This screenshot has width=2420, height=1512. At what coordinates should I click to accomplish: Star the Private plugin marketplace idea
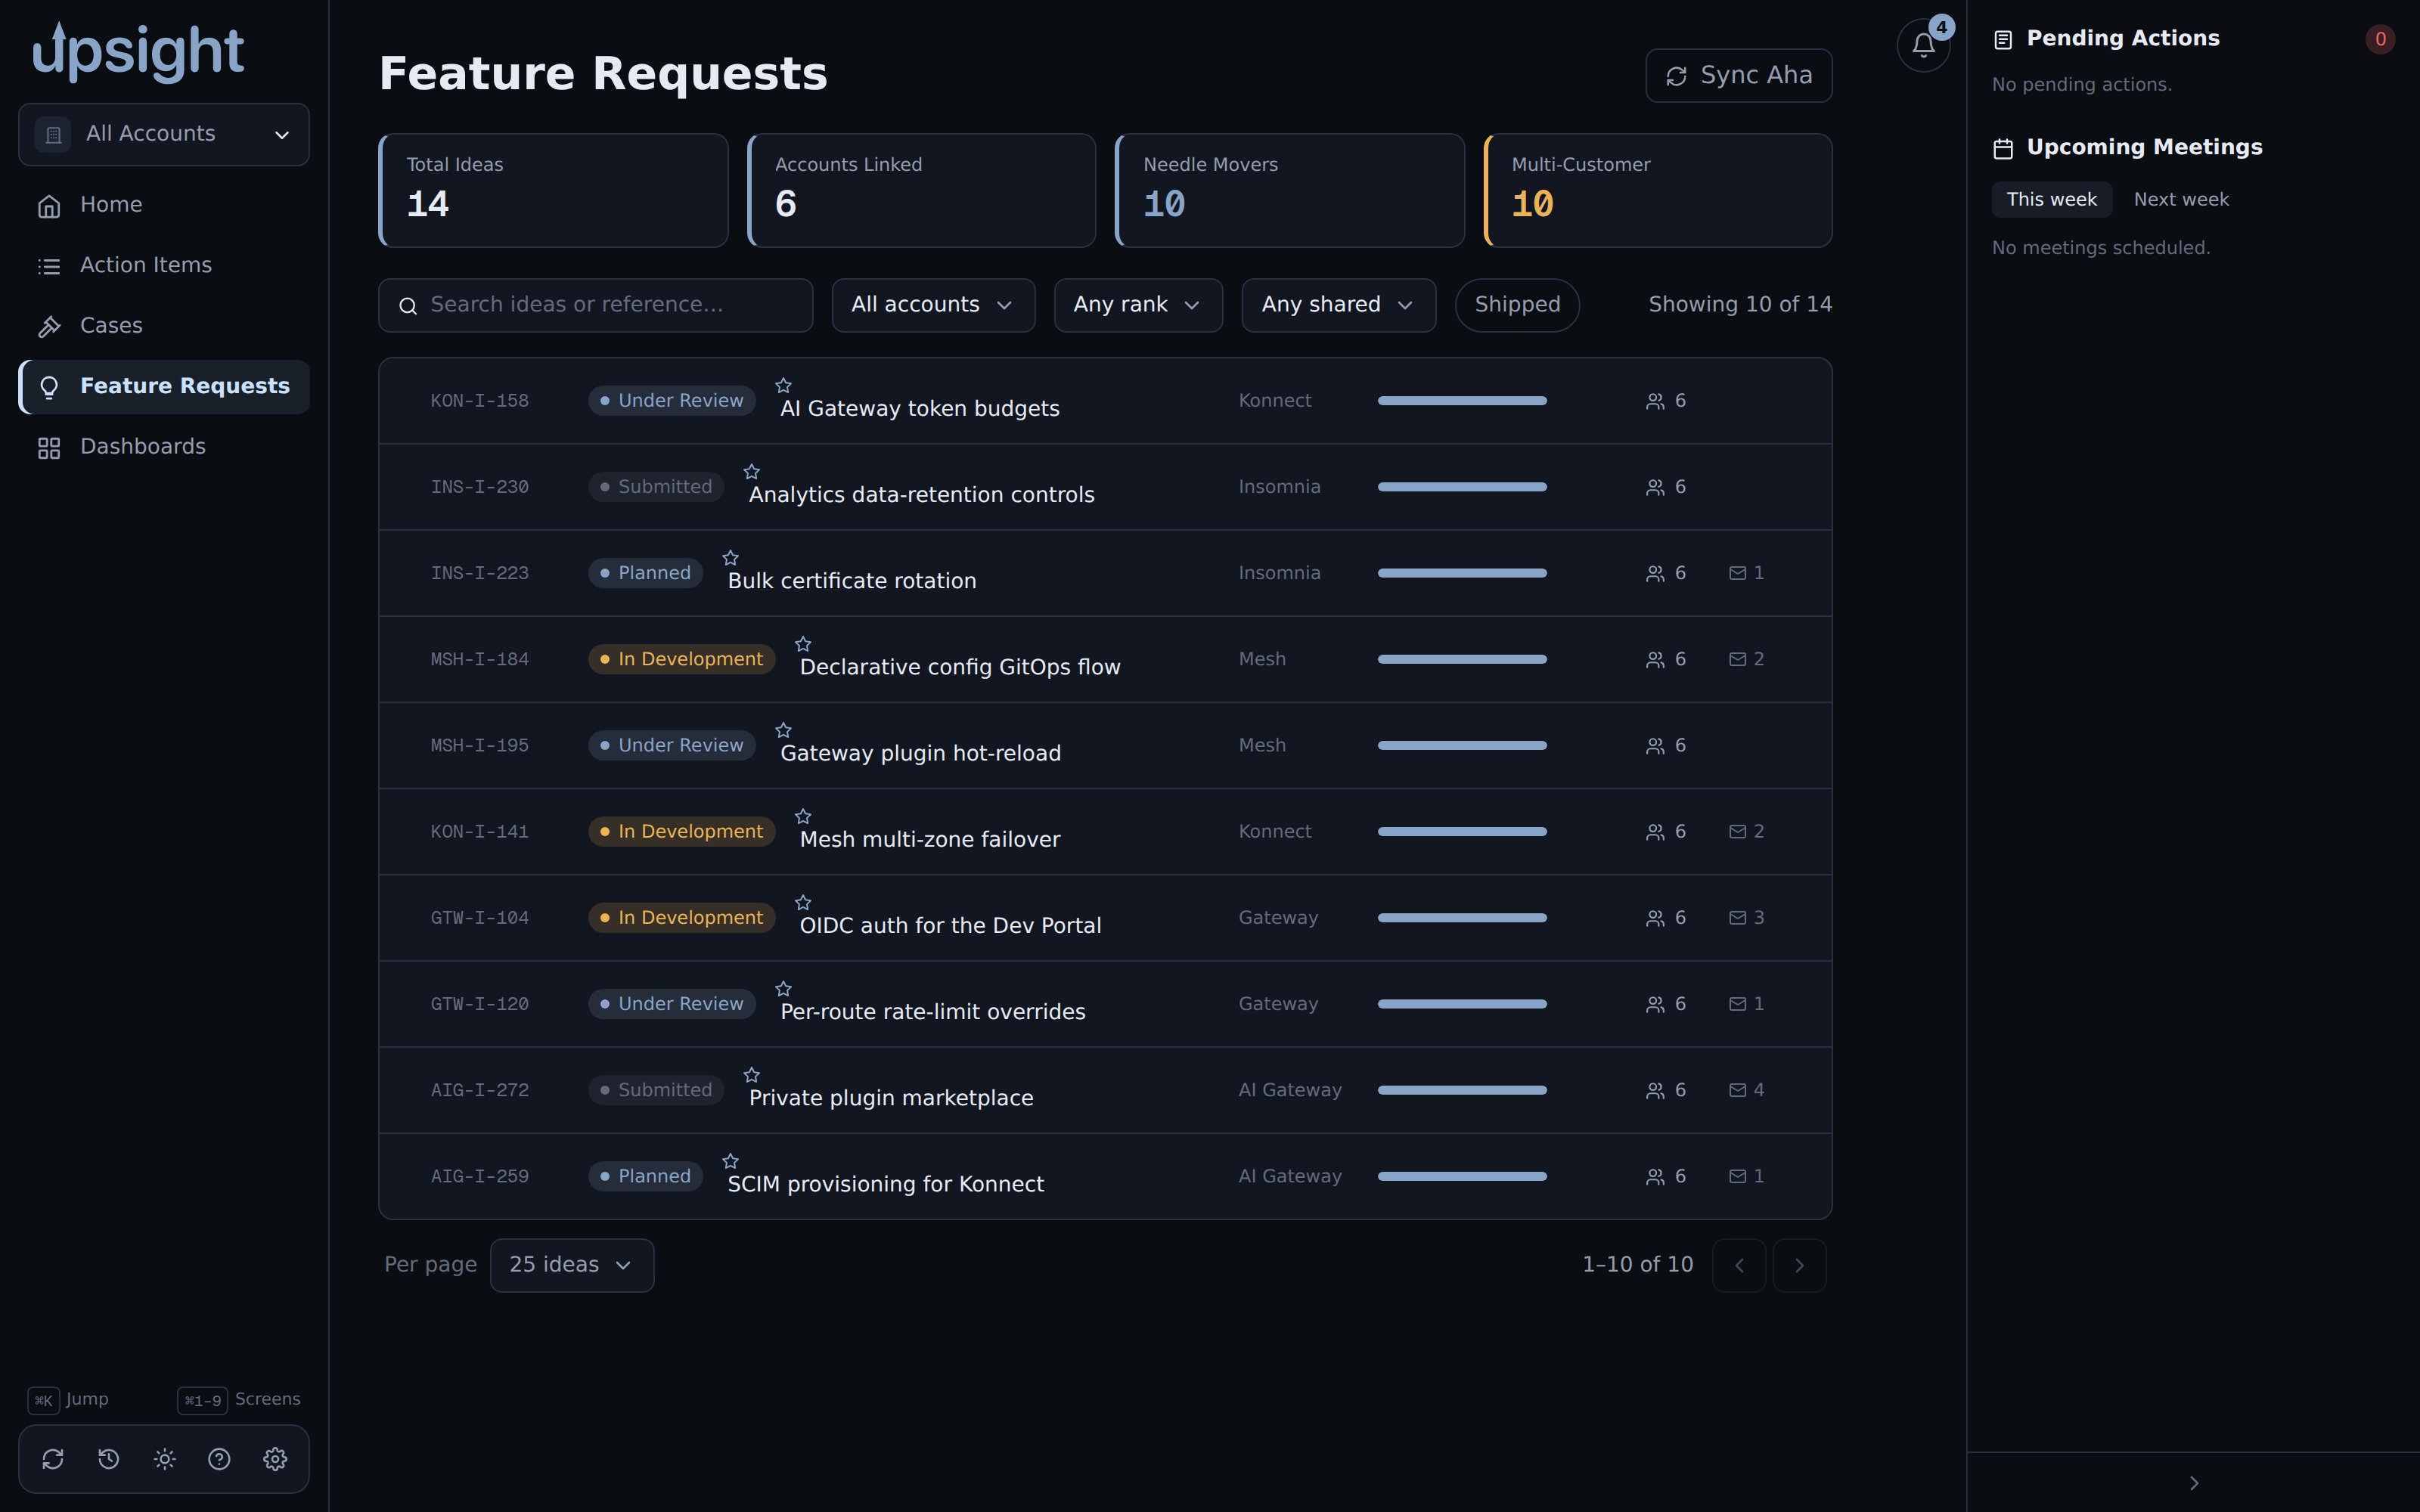point(752,1075)
